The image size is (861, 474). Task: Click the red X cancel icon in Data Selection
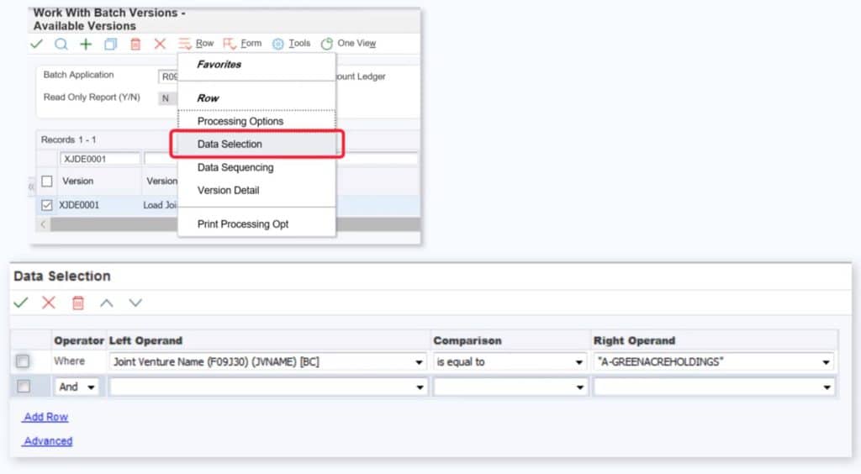click(x=49, y=303)
